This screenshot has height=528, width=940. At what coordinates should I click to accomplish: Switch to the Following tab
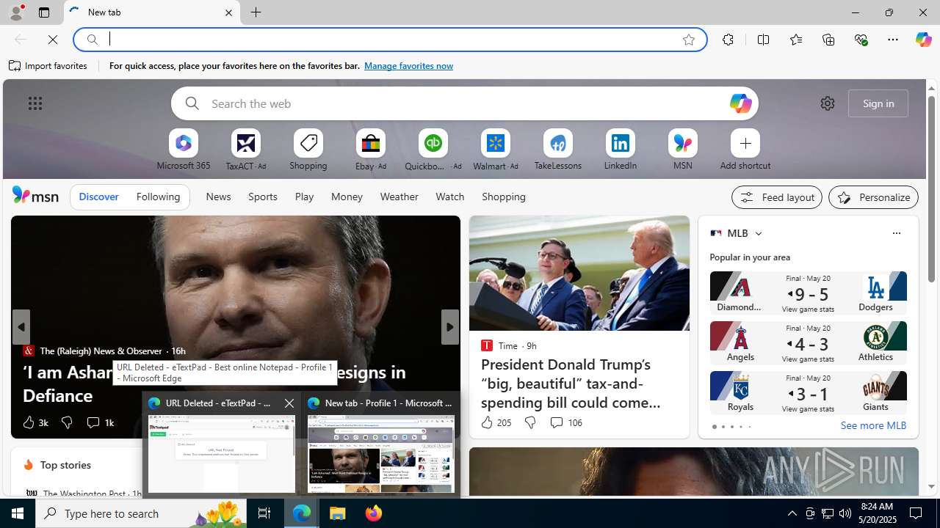[x=158, y=197]
